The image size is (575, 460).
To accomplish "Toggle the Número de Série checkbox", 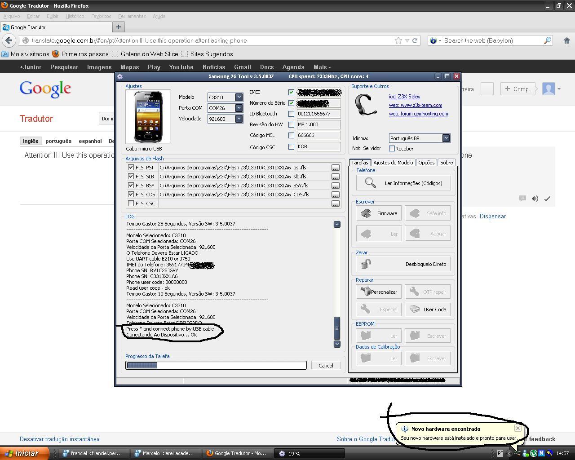I will coord(291,103).
